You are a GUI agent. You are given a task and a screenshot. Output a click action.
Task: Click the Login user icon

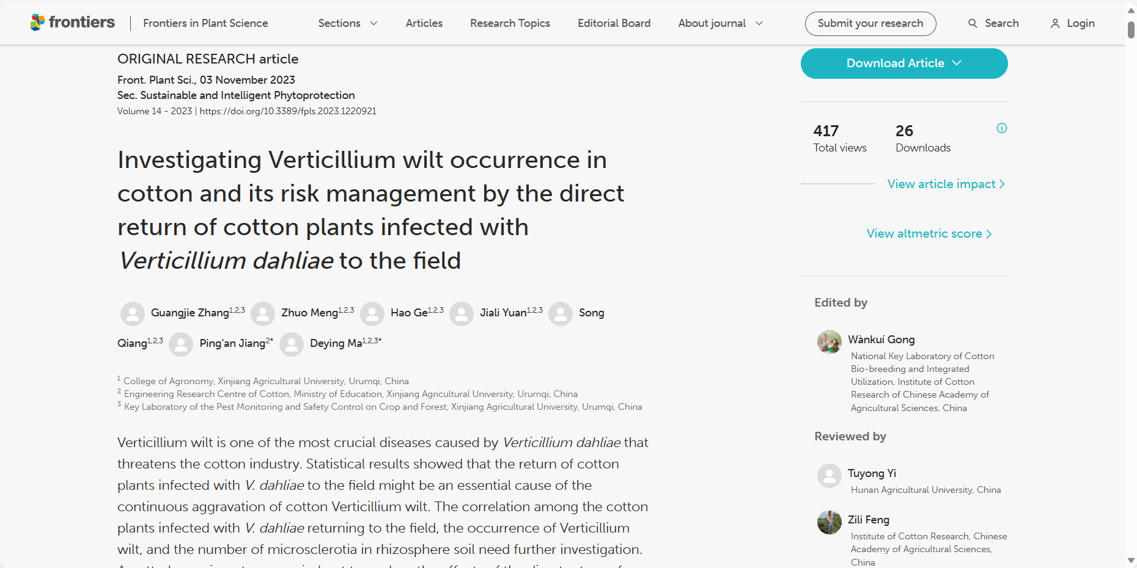[1055, 23]
